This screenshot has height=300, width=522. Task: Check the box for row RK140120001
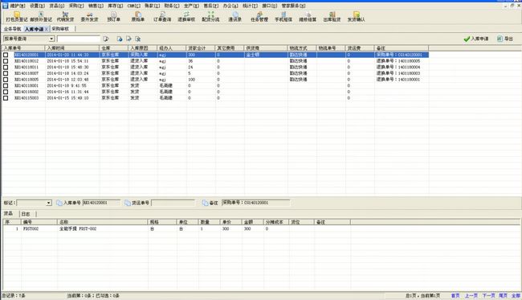(6, 55)
